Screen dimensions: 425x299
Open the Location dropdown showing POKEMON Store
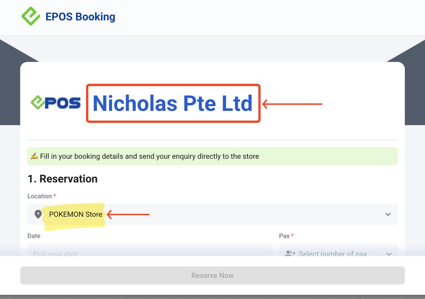pos(212,214)
